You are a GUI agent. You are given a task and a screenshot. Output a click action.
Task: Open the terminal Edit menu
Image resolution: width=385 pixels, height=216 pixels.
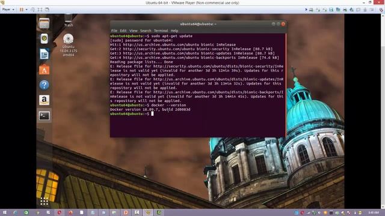[x=123, y=31]
